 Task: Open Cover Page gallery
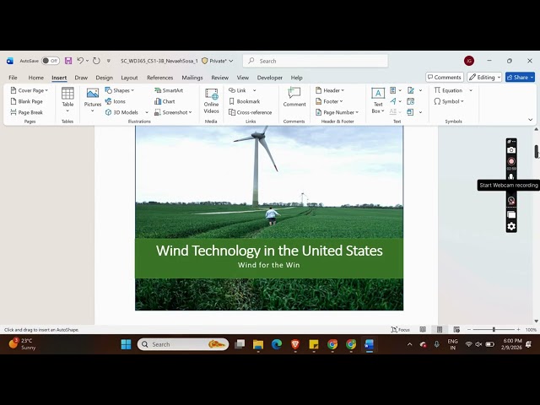[30, 90]
